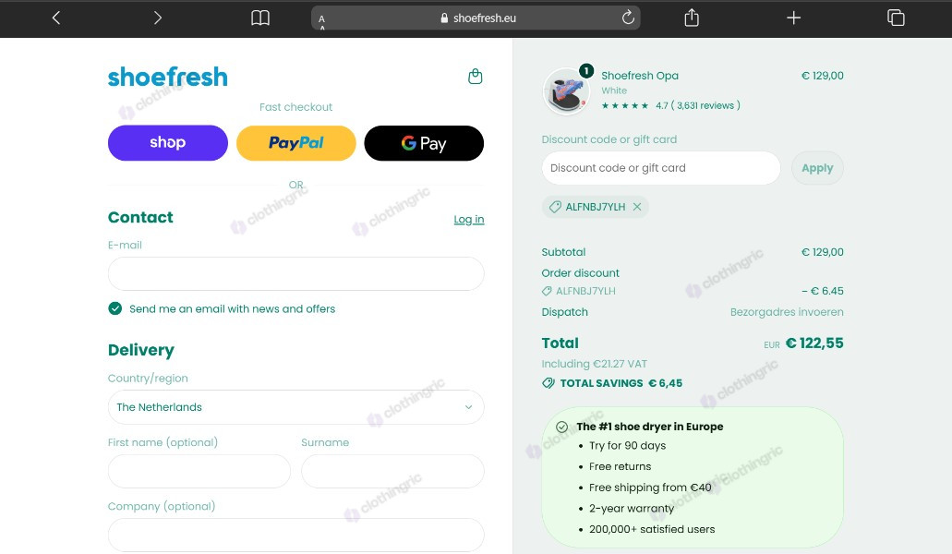Click the Free returns bullet text

point(620,466)
